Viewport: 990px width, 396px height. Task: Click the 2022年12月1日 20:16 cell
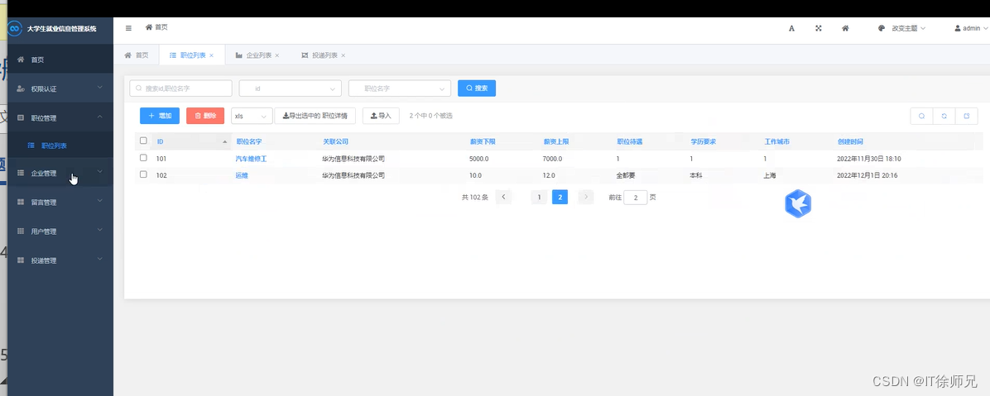(x=867, y=175)
